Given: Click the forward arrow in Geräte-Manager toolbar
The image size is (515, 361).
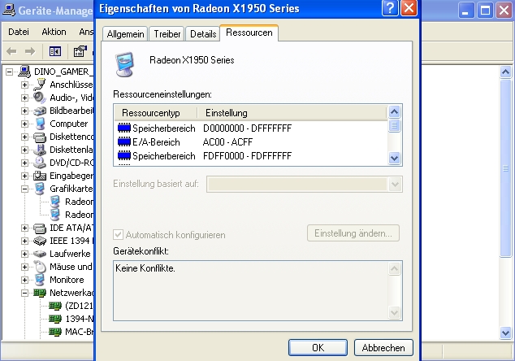Looking at the screenshot, I should pyautogui.click(x=30, y=51).
